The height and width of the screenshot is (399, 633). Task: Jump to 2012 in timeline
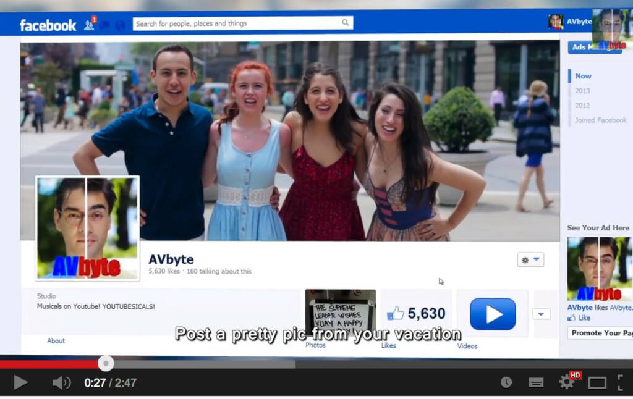[582, 105]
